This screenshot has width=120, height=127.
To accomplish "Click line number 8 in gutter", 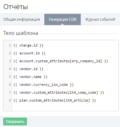I will click(x=10, y=100).
